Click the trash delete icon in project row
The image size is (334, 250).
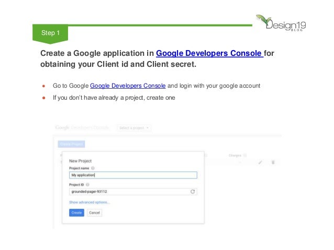pos(273,162)
